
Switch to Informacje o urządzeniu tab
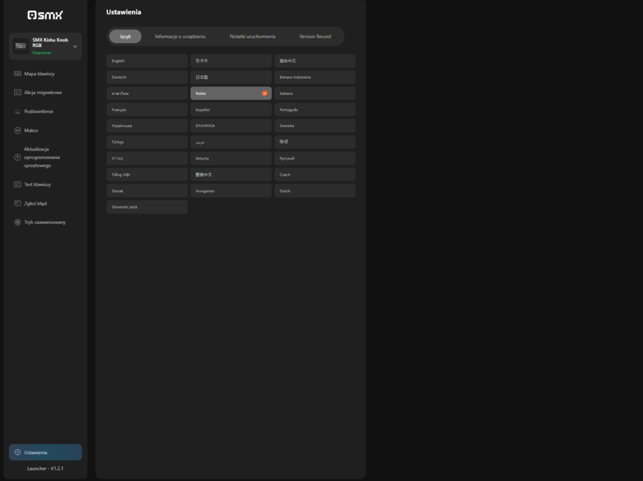pos(180,36)
